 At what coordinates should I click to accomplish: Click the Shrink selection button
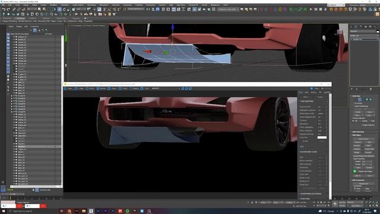coord(358,112)
